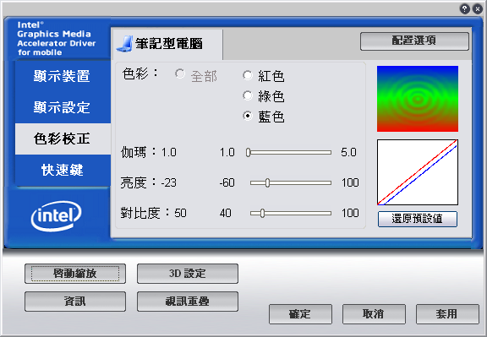Close the Intel graphics dialog
The width and height of the screenshot is (487, 337).
(478, 8)
